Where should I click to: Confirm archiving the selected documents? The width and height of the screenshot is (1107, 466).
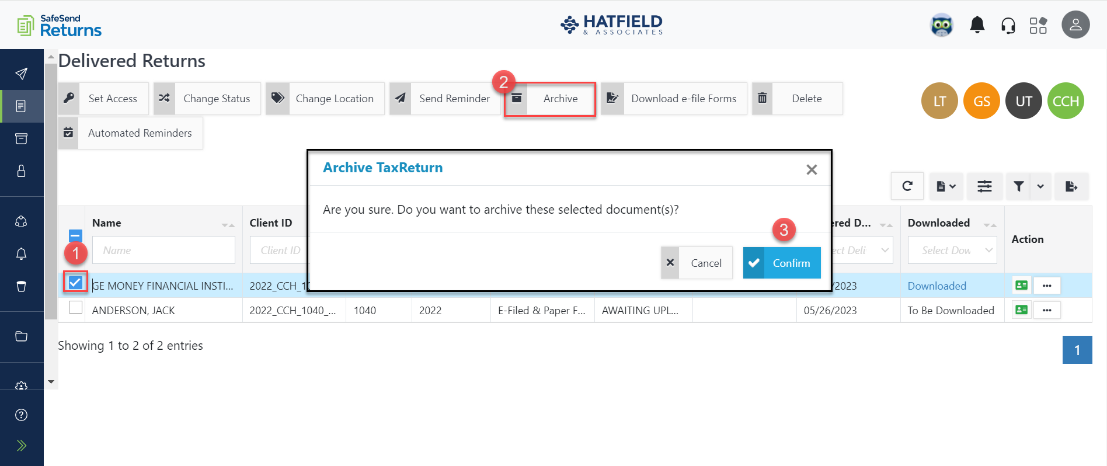(781, 263)
